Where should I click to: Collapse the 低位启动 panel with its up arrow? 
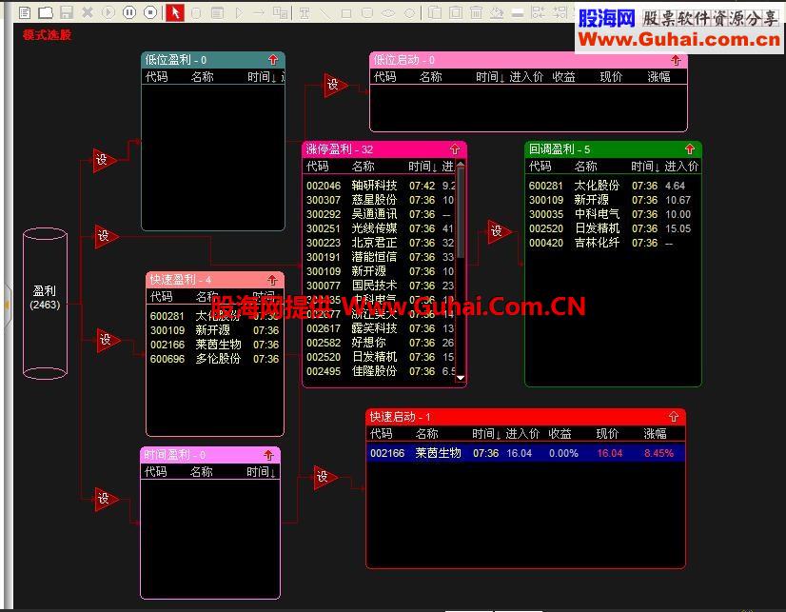676,60
